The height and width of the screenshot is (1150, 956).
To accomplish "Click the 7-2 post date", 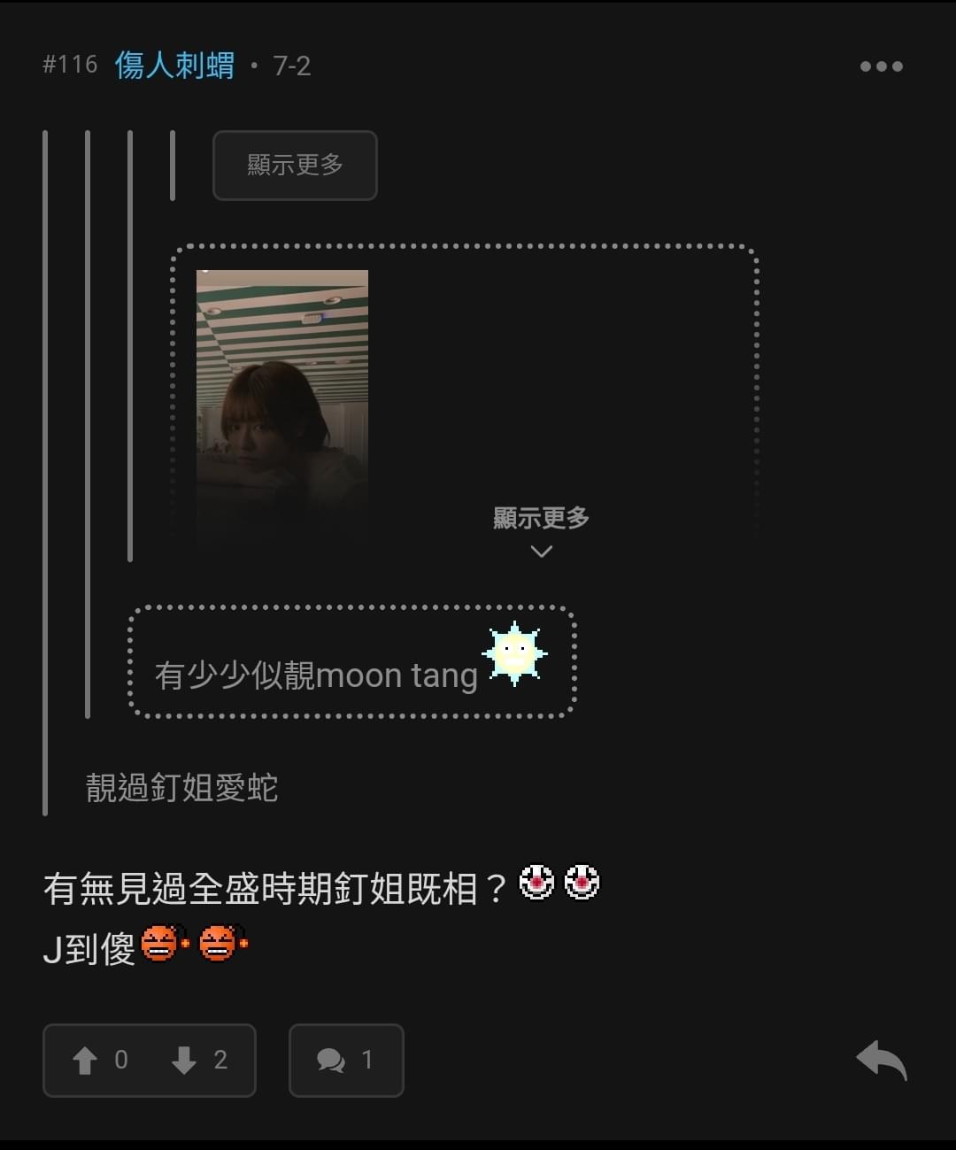I will 292,66.
